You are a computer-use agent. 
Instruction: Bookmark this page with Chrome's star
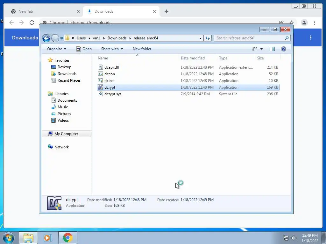point(292,23)
